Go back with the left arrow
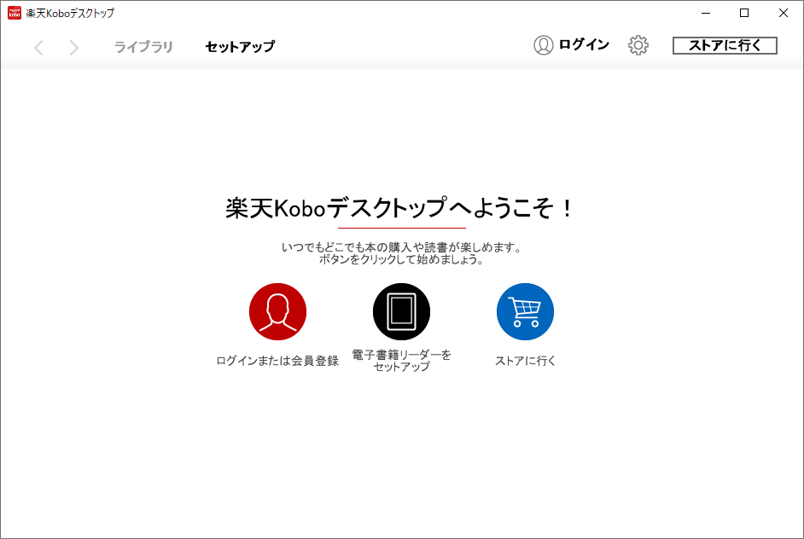This screenshot has width=804, height=539. (x=38, y=48)
